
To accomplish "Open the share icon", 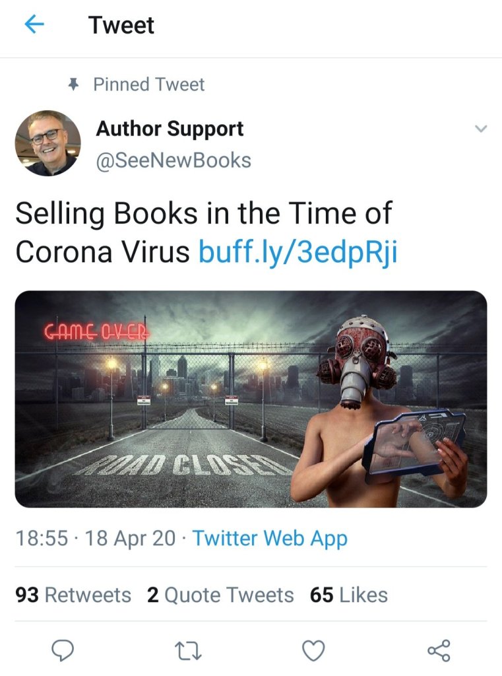I will pyautogui.click(x=439, y=650).
